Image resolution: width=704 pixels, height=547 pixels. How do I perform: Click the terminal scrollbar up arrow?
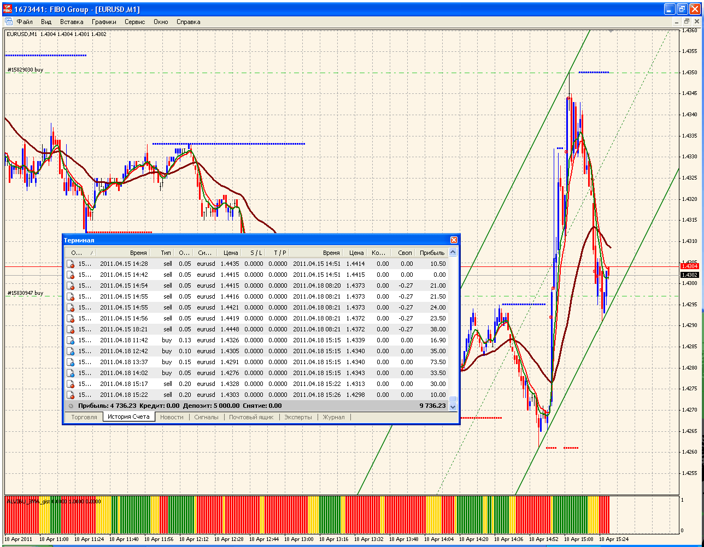[x=453, y=252]
